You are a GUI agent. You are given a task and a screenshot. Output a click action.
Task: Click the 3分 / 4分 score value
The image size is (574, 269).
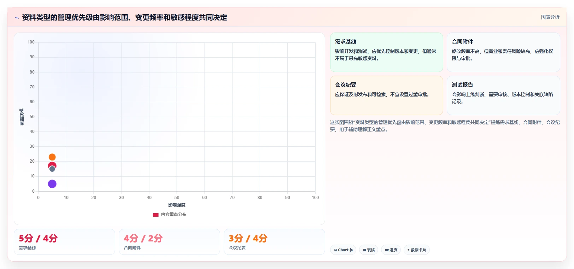[248, 238]
